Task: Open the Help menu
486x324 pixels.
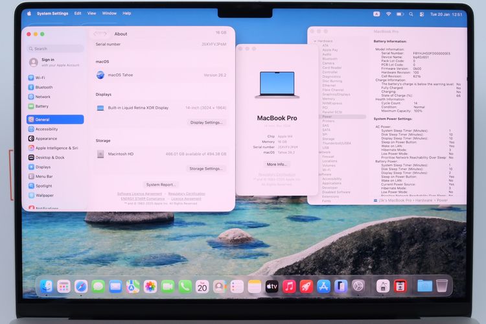Action: [x=127, y=14]
